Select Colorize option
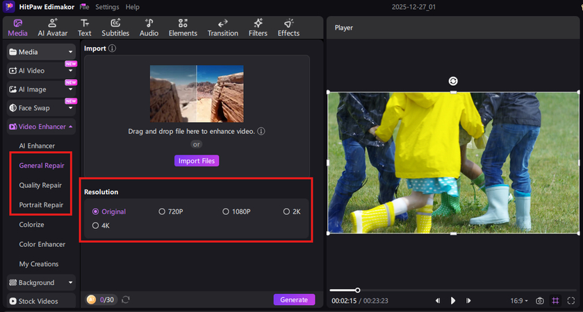583x312 pixels. [31, 225]
